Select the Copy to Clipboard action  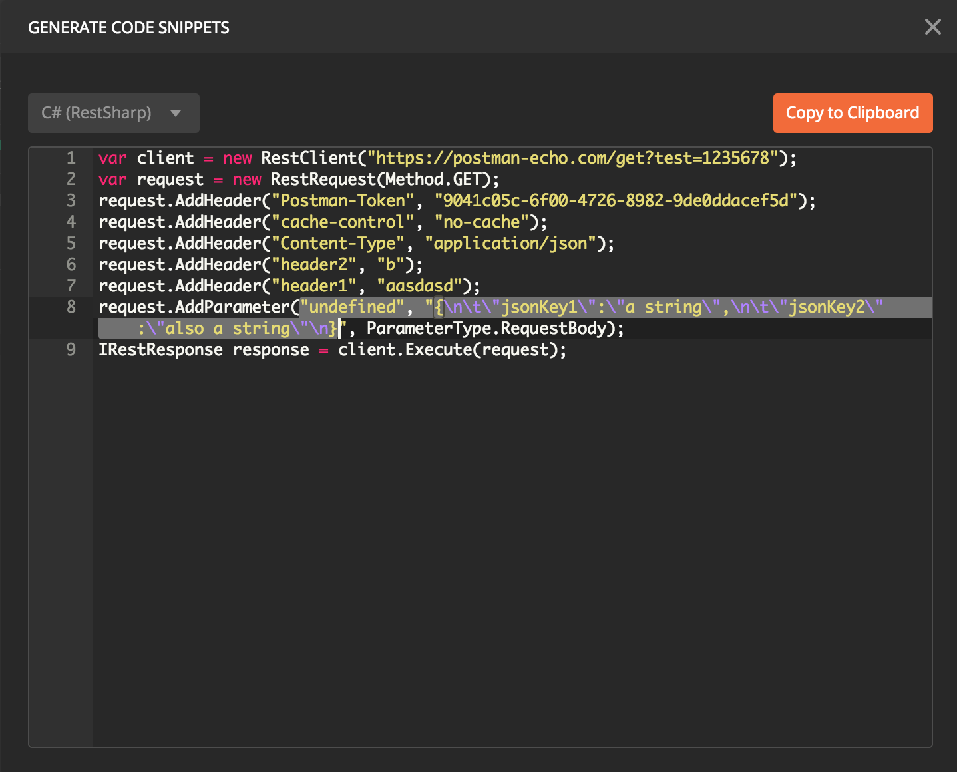point(853,113)
